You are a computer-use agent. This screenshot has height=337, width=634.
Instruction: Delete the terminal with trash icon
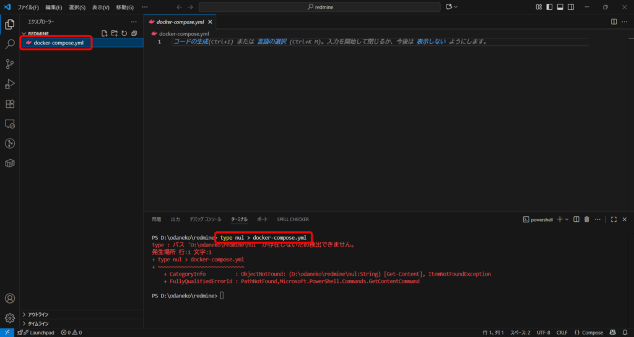586,219
